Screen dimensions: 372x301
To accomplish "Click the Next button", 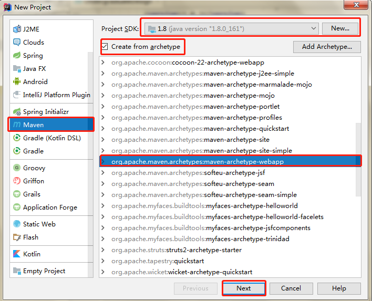I will [x=244, y=288].
